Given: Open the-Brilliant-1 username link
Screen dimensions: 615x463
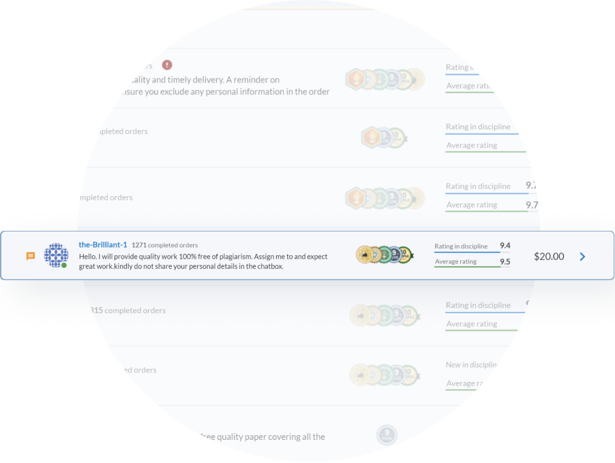Looking at the screenshot, I should [103, 244].
